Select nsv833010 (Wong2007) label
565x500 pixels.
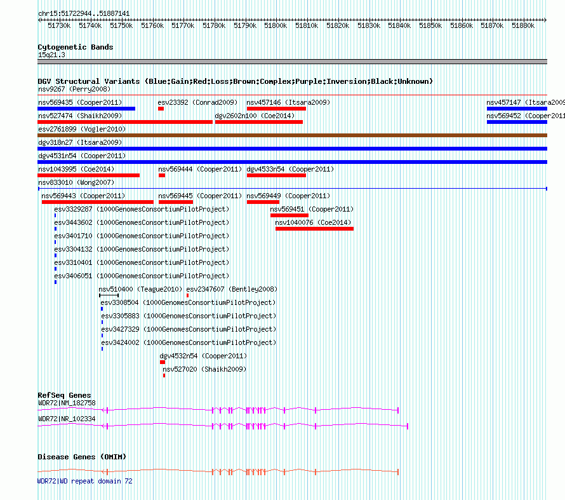[76, 182]
